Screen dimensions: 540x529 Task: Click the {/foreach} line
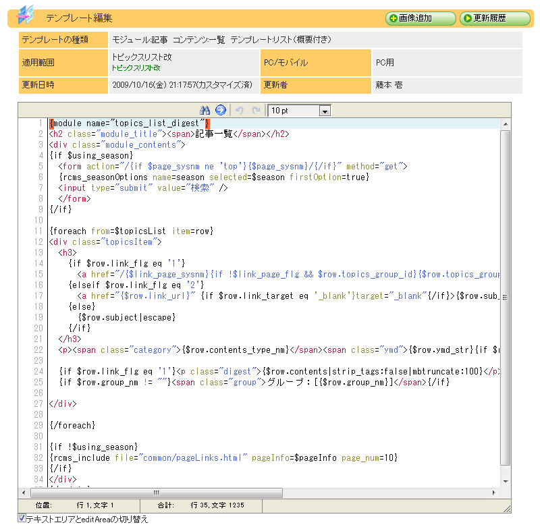72,425
